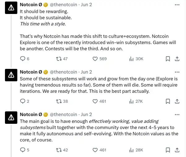
Task: View analytics showing 27K views
Action: pos(131,101)
